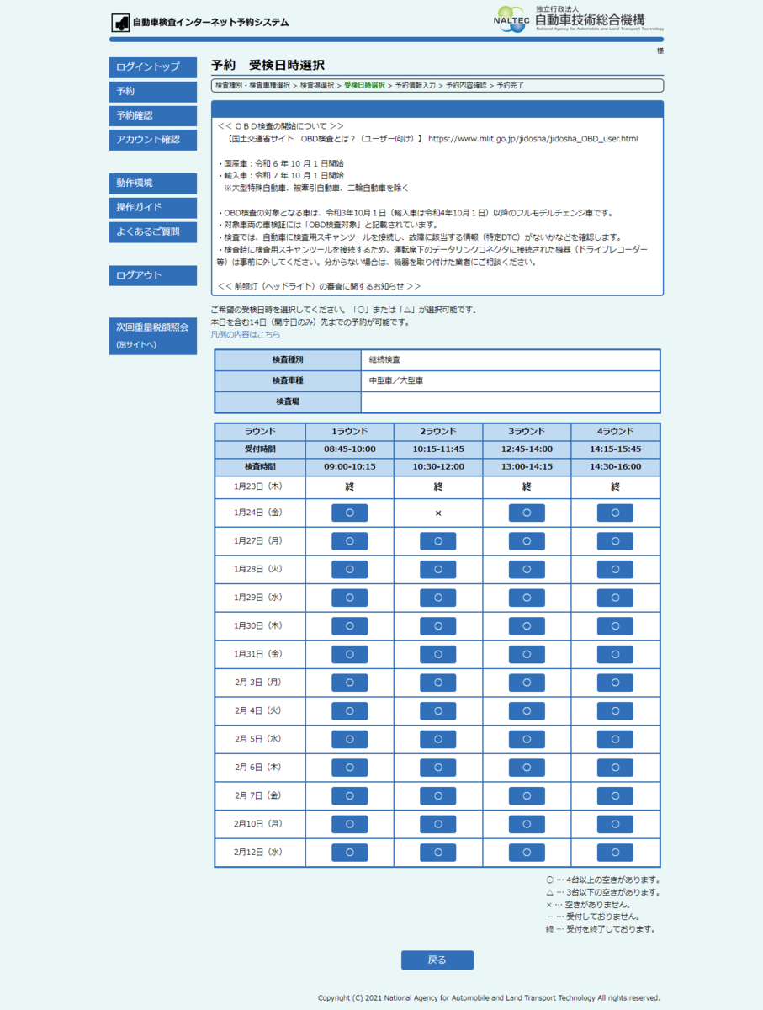Pick 1月30日 1ラウンド slot
Viewport: 763px width, 1010px height.
coord(349,626)
